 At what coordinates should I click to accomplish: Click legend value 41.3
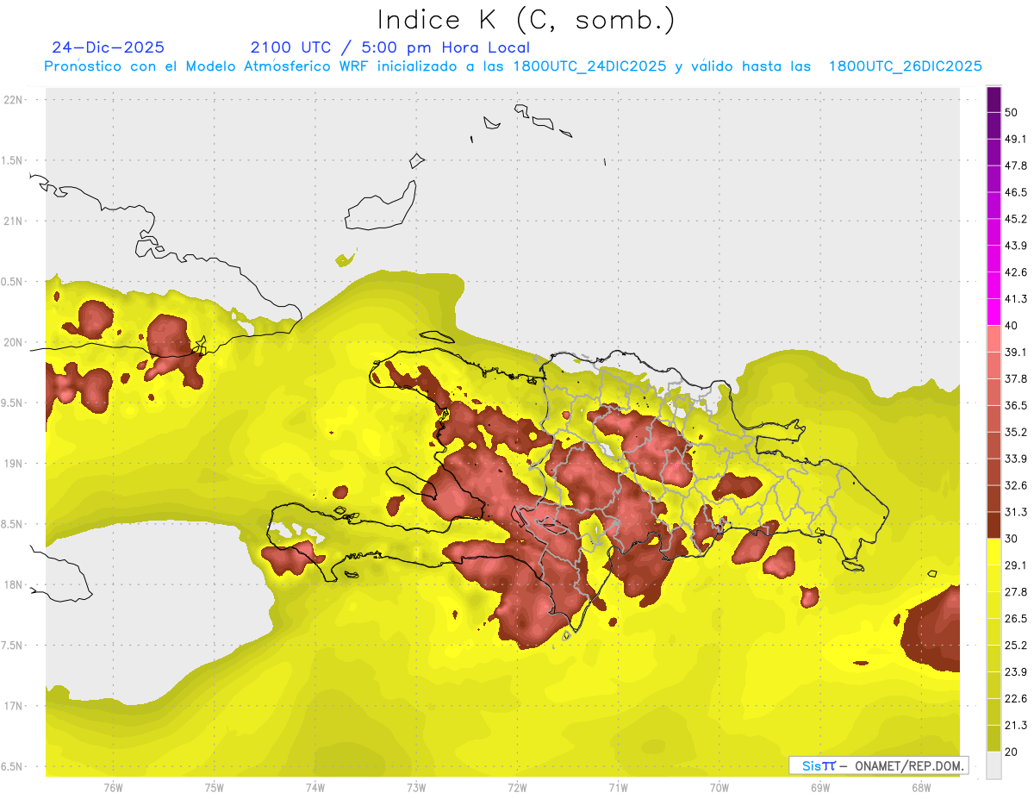(x=1016, y=299)
